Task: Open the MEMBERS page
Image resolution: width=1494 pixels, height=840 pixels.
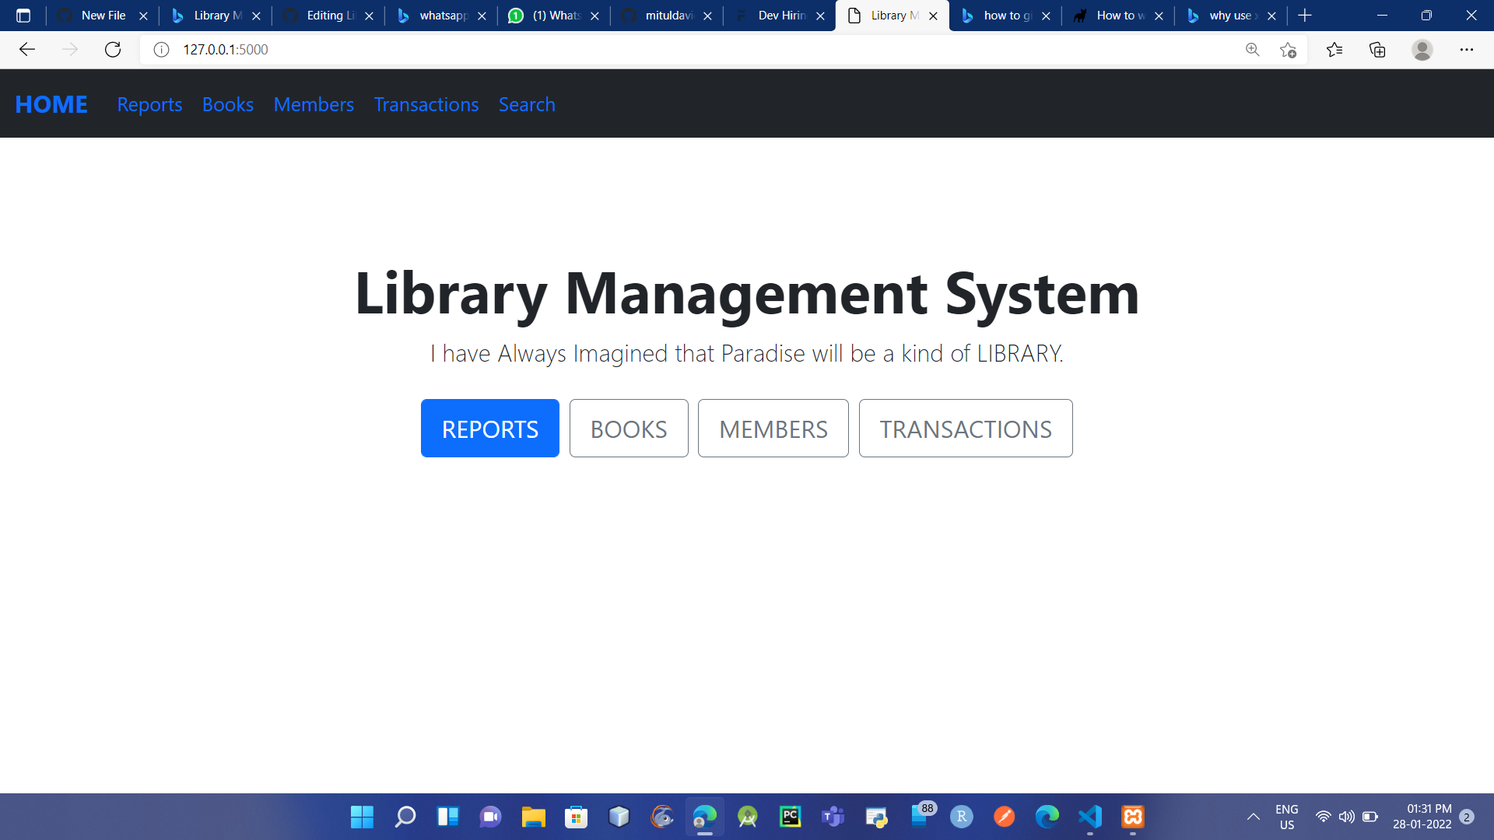Action: tap(773, 428)
